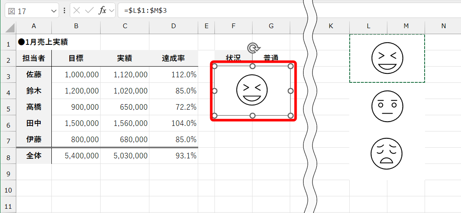Click the 全体 total row label
This screenshot has height=213, width=461.
(34, 156)
